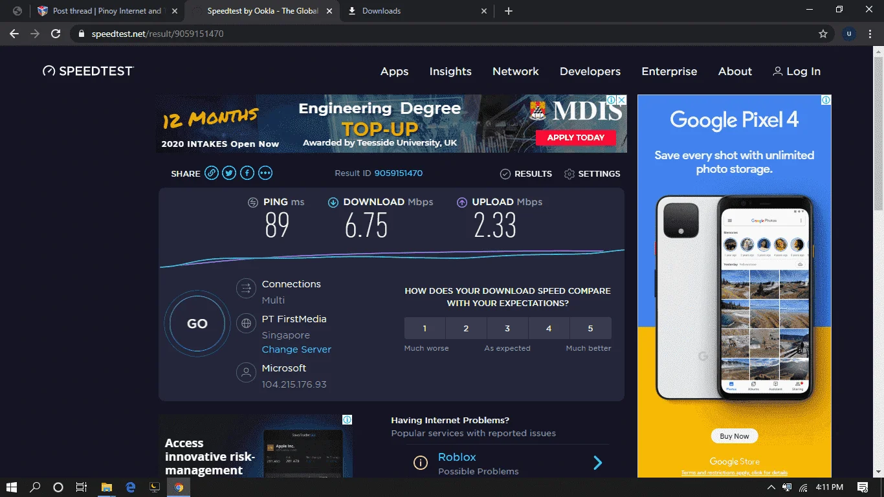The height and width of the screenshot is (497, 884).
Task: Share the result on Twitter
Action: click(229, 173)
